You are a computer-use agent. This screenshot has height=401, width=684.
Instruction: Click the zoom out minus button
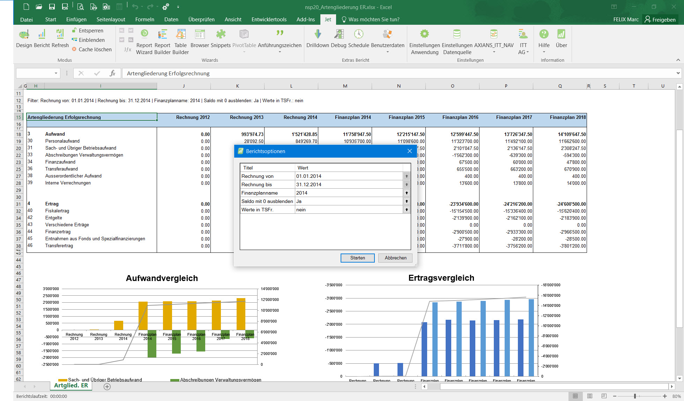tap(615, 396)
